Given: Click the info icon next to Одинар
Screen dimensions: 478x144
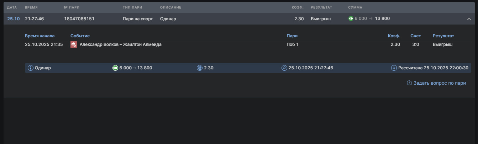Looking at the screenshot, I should [31, 68].
